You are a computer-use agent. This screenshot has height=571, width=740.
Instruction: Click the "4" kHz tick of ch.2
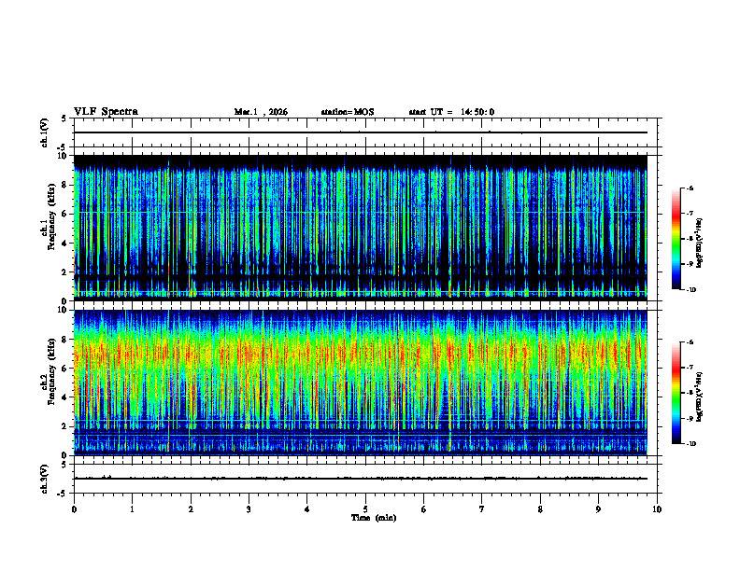point(65,397)
